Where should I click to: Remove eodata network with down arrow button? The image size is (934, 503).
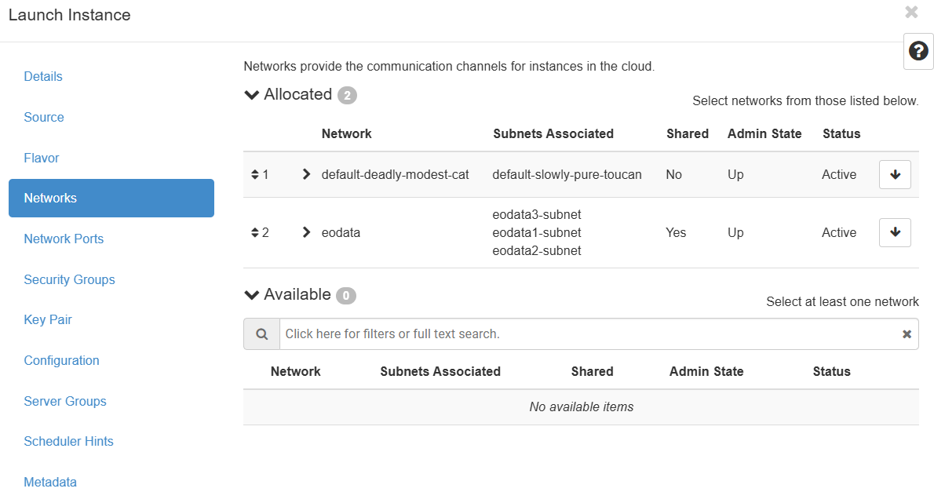coord(895,232)
